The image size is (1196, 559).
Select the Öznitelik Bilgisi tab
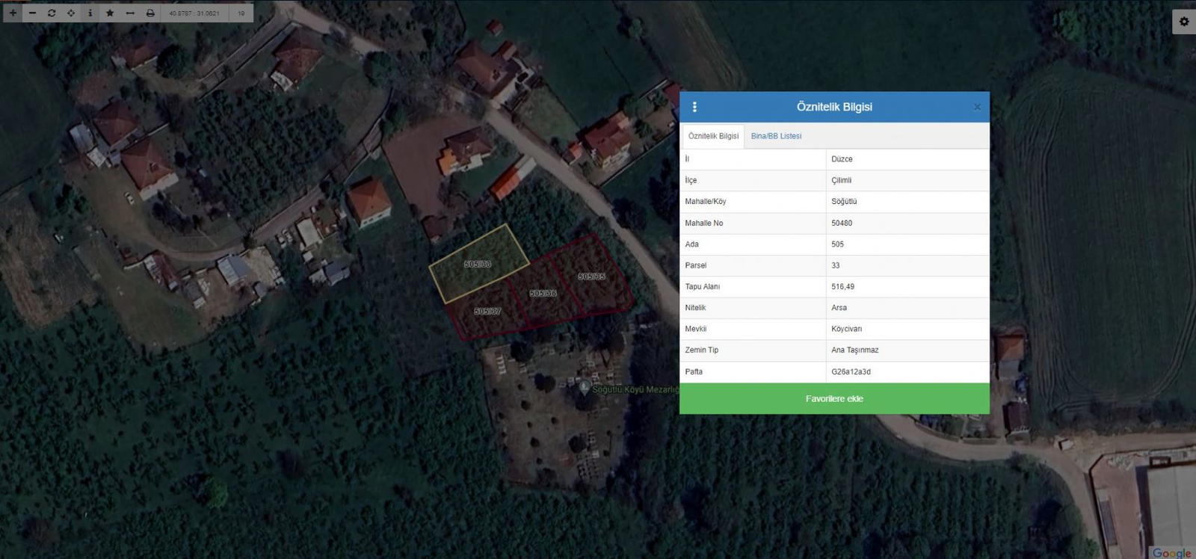coord(713,136)
